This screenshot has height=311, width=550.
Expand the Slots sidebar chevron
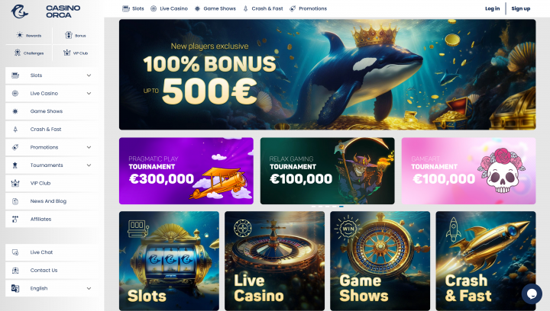pos(89,75)
